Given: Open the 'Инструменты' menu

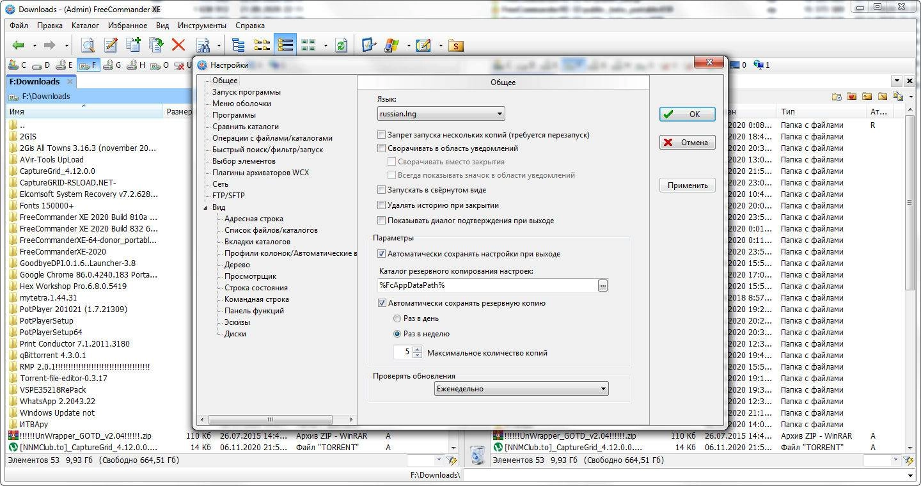Looking at the screenshot, I should pyautogui.click(x=202, y=26).
